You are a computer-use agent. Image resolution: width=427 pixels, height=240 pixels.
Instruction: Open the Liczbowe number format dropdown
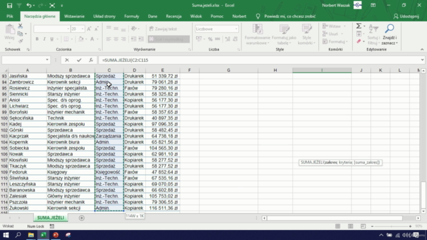click(236, 29)
